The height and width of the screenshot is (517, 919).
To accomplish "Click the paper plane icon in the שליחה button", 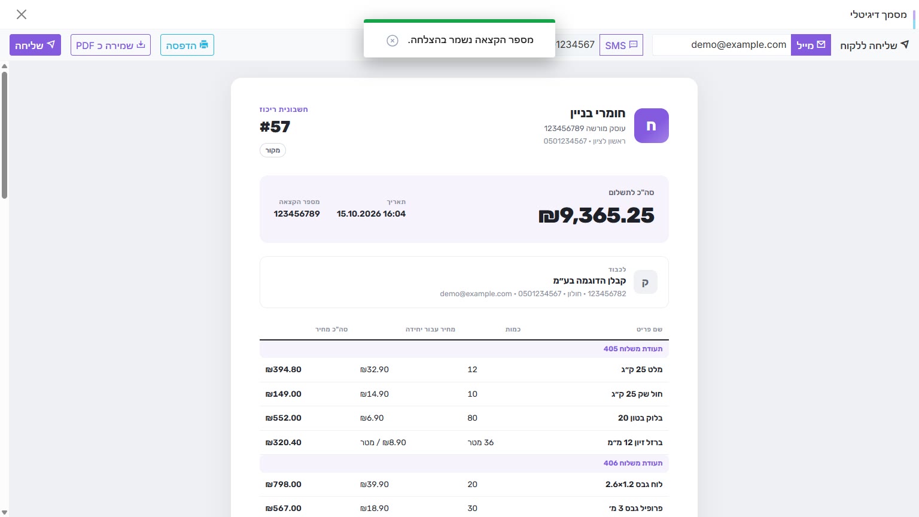I will pyautogui.click(x=51, y=45).
